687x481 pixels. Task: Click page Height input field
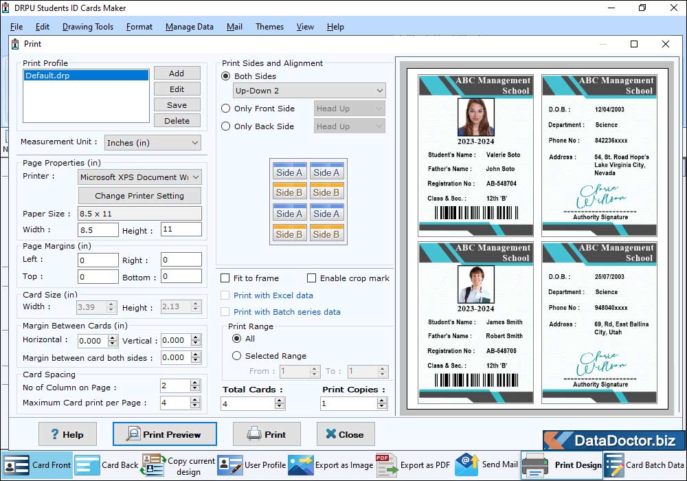tap(181, 229)
